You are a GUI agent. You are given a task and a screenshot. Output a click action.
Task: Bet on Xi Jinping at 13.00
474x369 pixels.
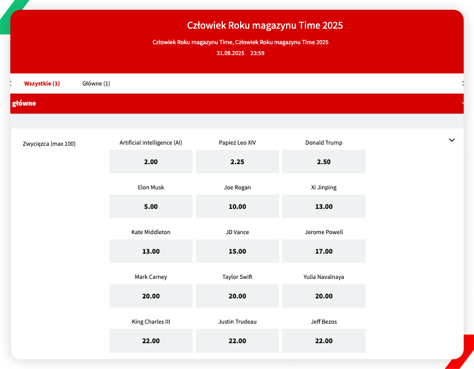pyautogui.click(x=324, y=207)
